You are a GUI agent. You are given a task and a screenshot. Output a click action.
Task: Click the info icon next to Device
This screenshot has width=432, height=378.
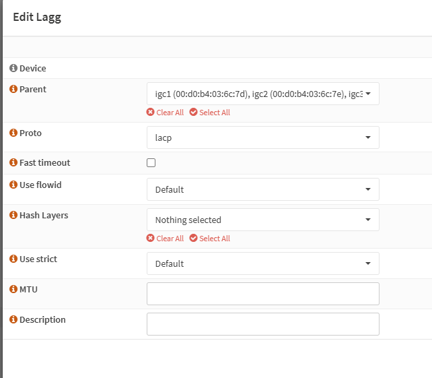tap(13, 68)
